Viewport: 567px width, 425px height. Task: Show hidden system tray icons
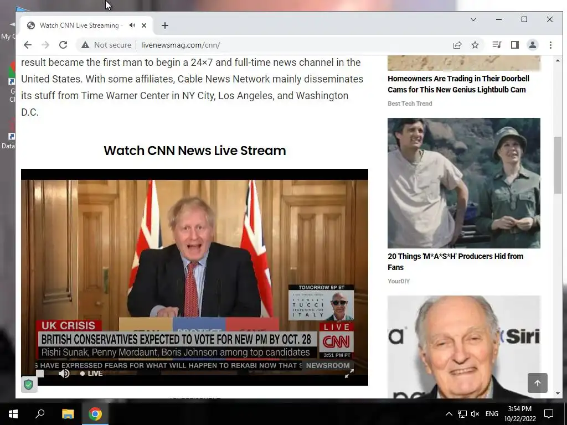pos(449,414)
